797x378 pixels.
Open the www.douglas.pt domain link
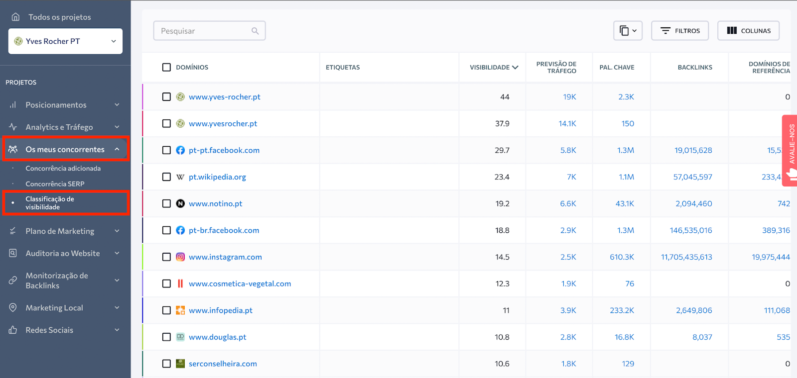tap(218, 337)
